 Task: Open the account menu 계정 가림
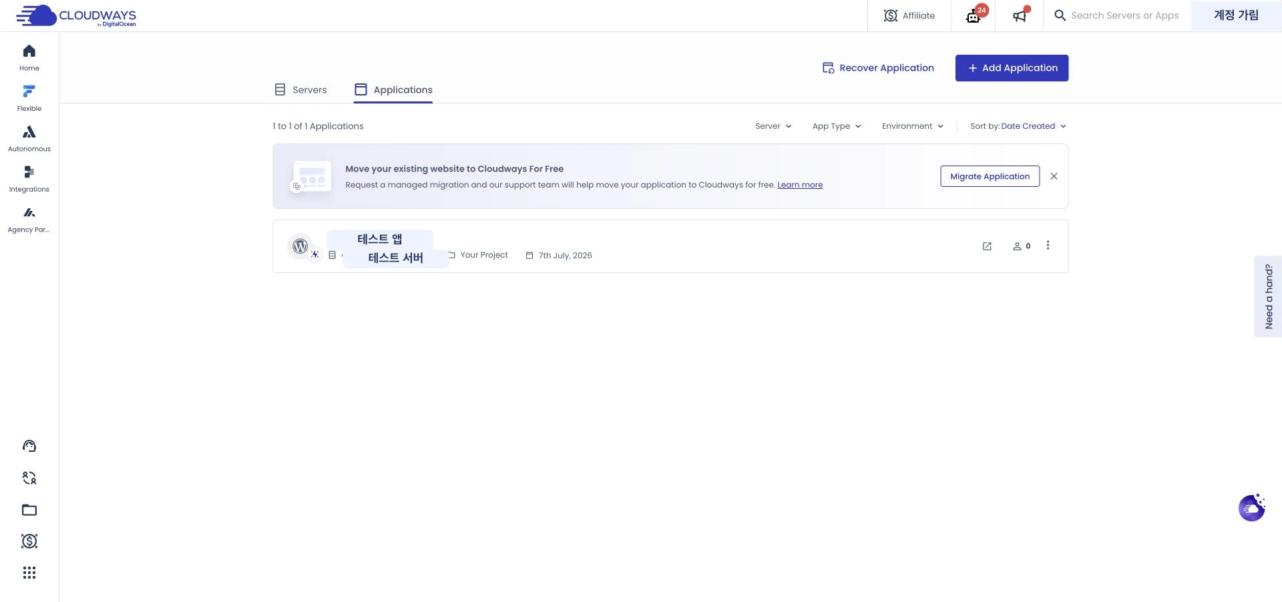[1236, 15]
